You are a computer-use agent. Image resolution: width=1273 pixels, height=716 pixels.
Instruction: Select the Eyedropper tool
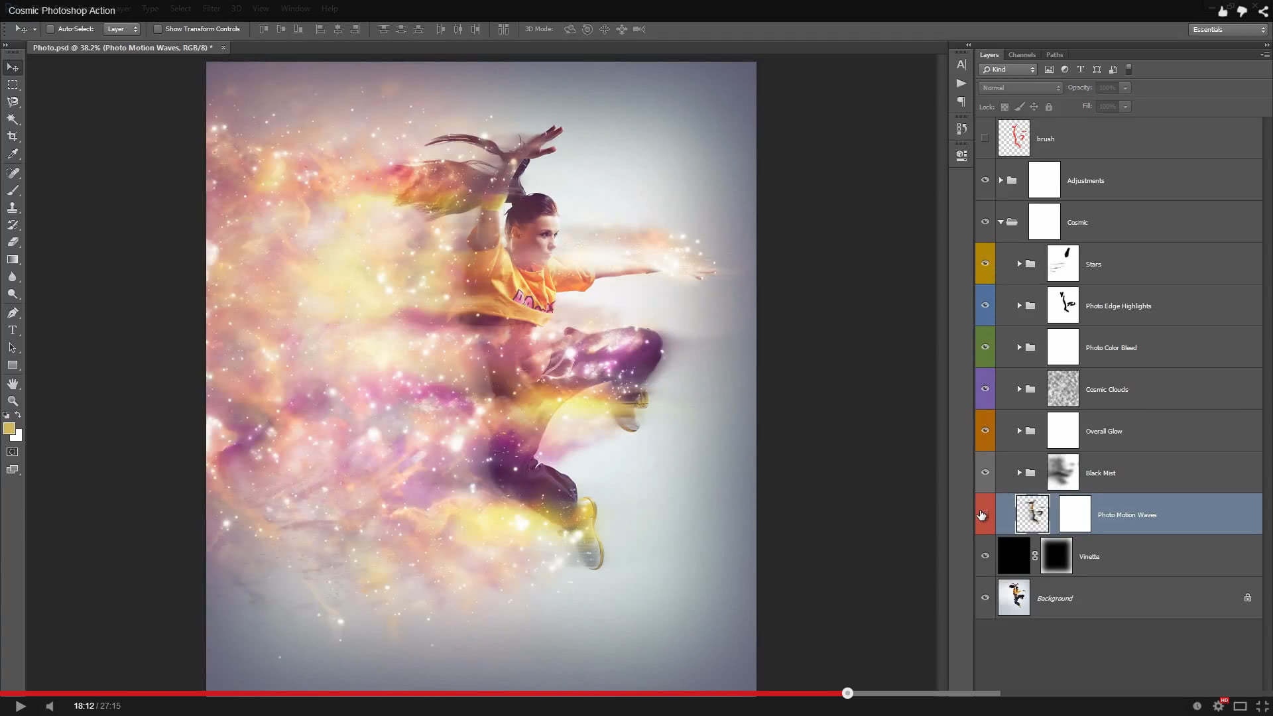coord(12,153)
